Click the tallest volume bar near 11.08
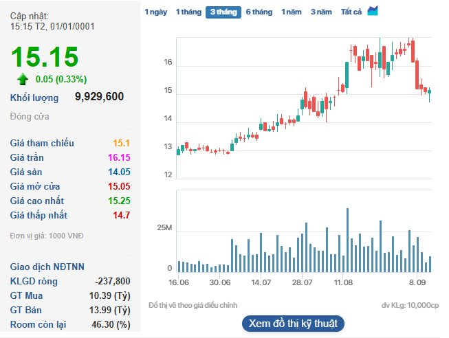Viewport: 449px width, 338px height. [348, 240]
